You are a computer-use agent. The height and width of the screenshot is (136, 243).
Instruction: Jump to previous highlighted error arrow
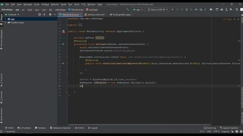(235, 19)
